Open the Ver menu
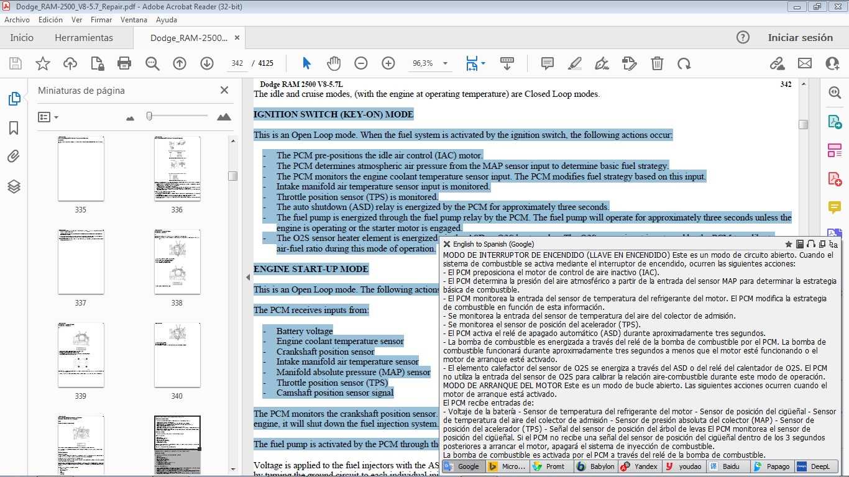 coord(77,20)
